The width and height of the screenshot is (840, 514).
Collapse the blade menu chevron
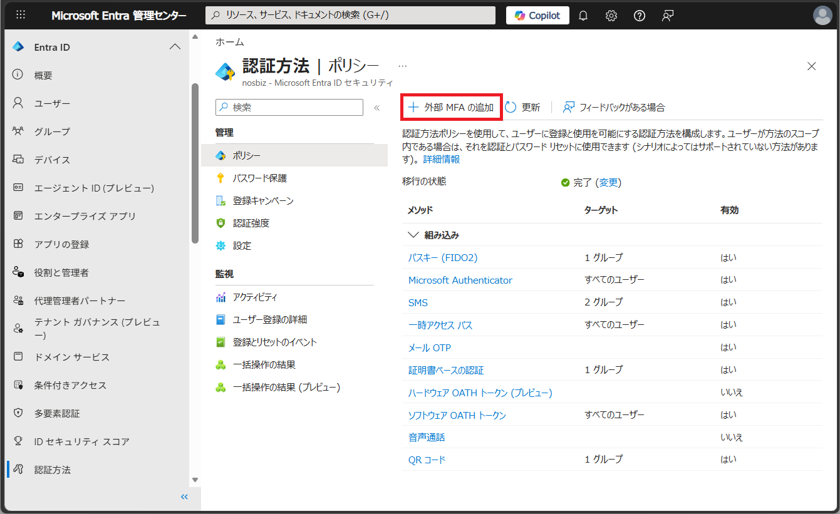[x=377, y=108]
